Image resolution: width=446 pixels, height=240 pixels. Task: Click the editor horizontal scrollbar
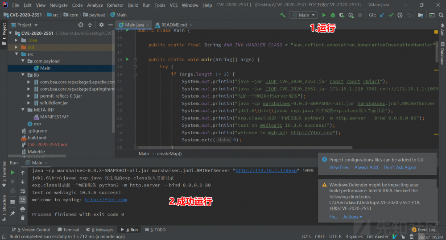(244, 147)
